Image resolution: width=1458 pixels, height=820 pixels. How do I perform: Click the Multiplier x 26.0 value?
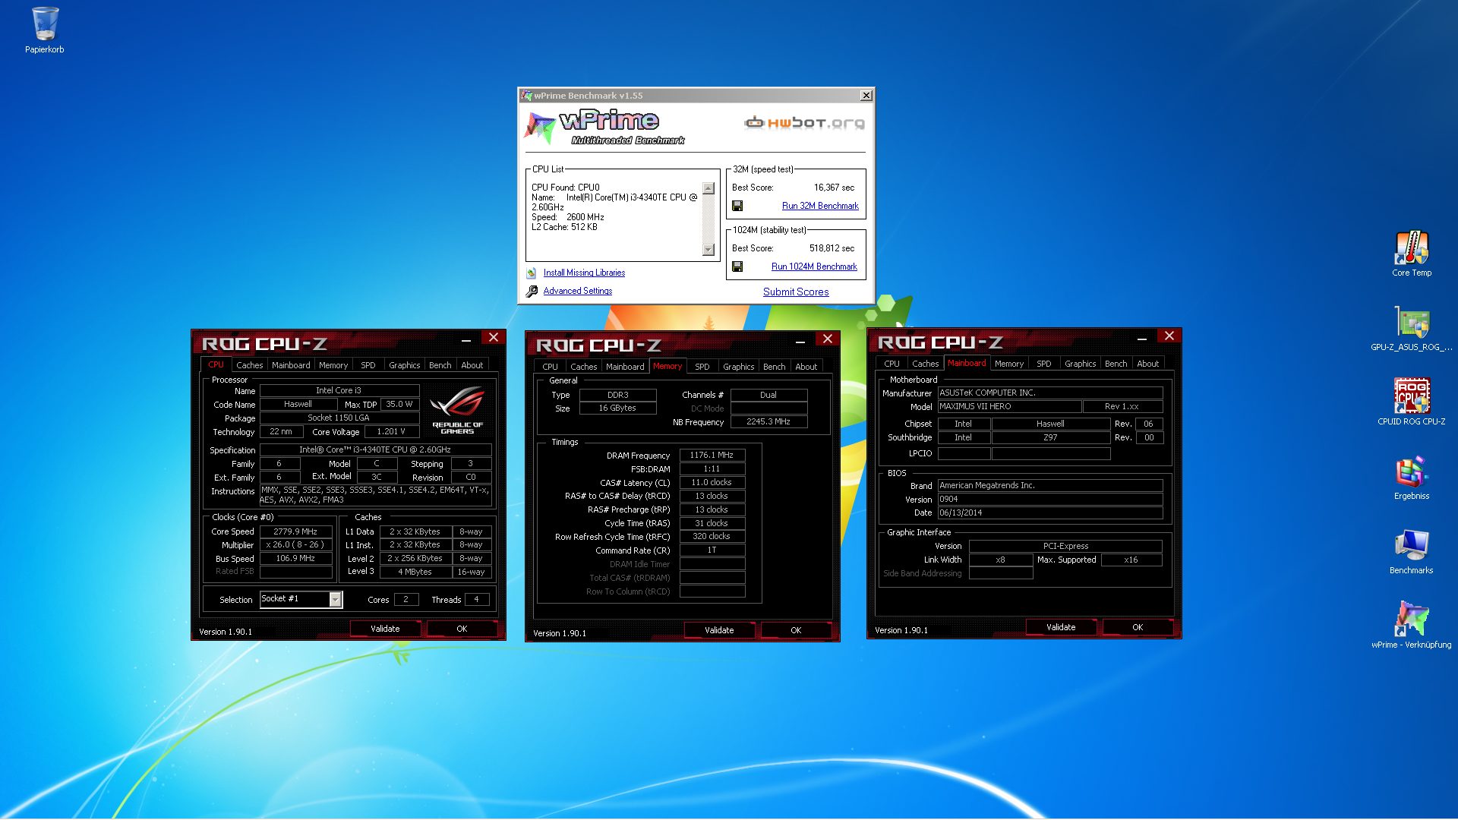pos(295,545)
